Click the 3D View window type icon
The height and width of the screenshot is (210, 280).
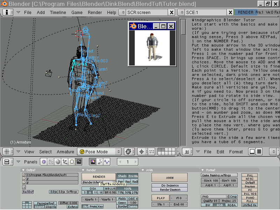[6, 152]
